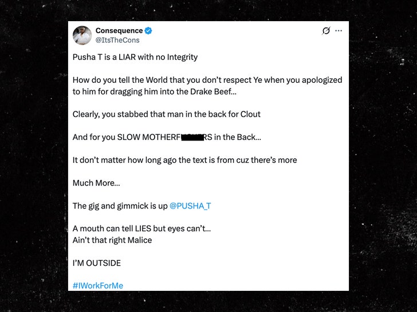
Task: Open Consequence's profile avatar
Action: click(x=82, y=35)
